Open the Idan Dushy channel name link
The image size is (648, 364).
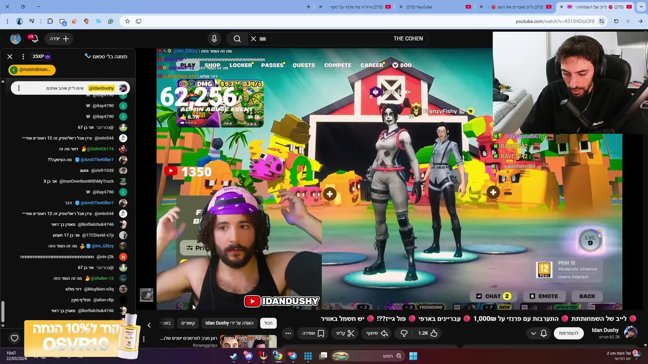pyautogui.click(x=605, y=330)
